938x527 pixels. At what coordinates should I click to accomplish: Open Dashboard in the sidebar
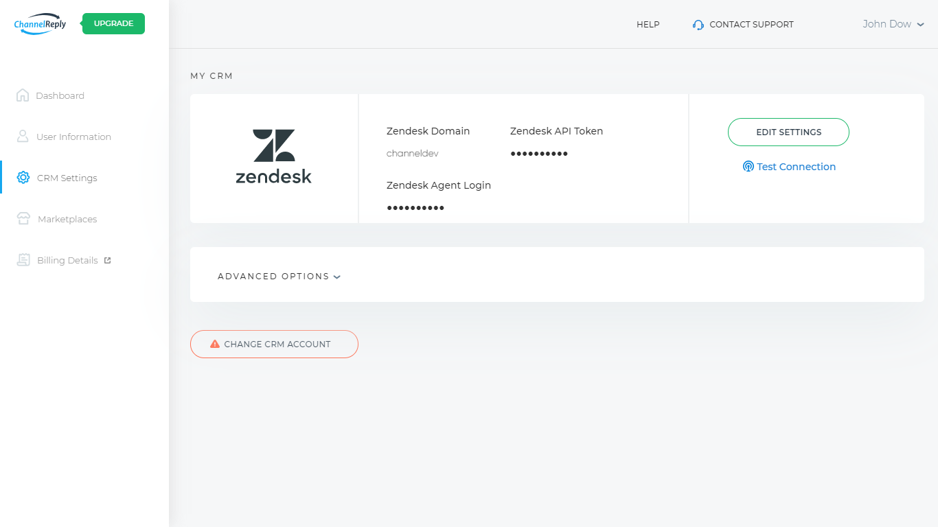[x=60, y=95]
